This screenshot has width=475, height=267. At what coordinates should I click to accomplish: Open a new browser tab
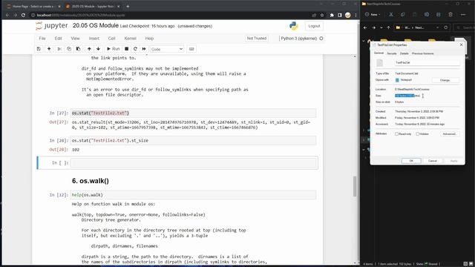pyautogui.click(x=128, y=7)
